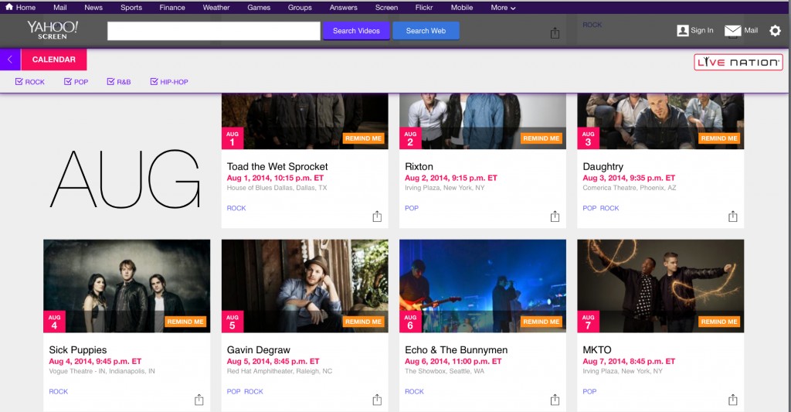This screenshot has height=412, width=791.
Task: Share the Daughtry event
Action: 732,216
